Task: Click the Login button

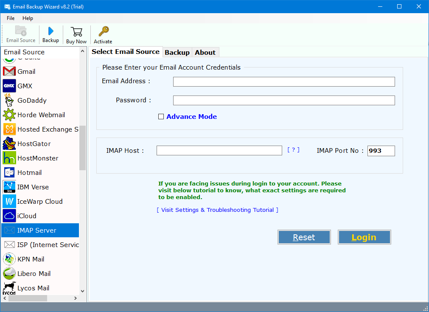Action: click(x=364, y=237)
